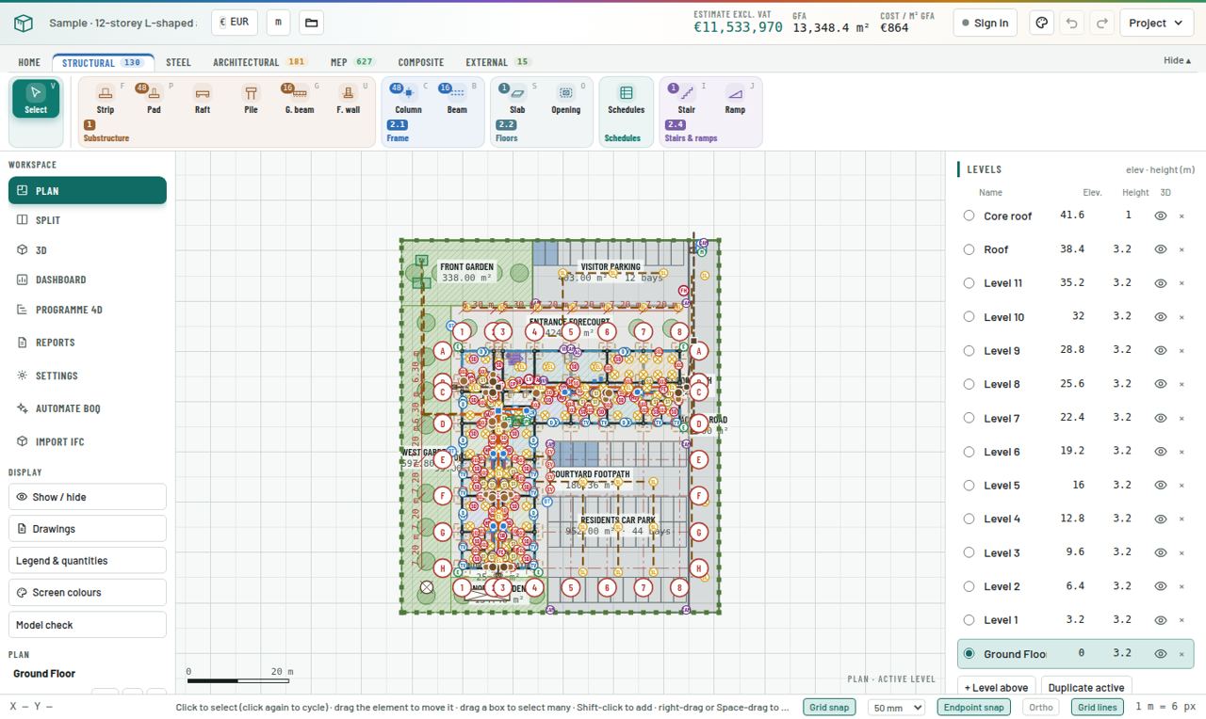
Task: Enable Ortho mode
Action: pyautogui.click(x=1041, y=707)
